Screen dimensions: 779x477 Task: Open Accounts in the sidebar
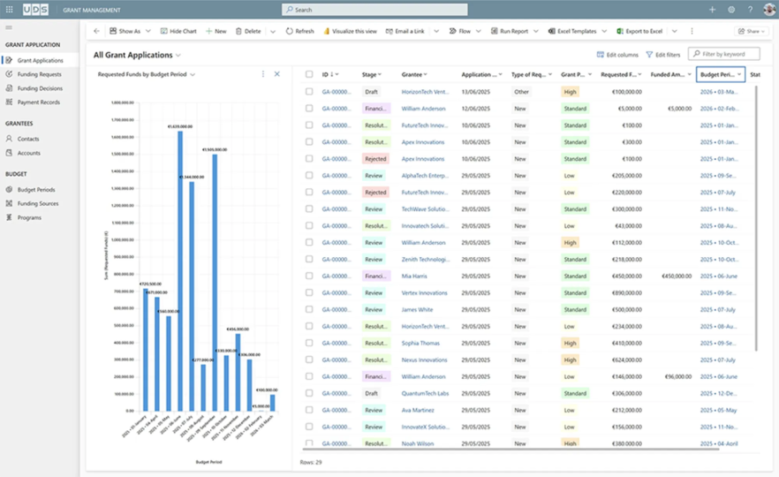coord(29,153)
